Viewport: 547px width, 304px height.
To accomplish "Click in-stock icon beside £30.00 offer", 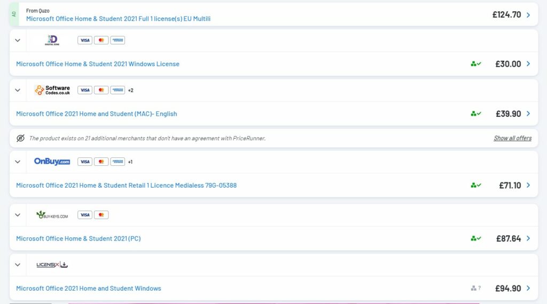I will [476, 63].
